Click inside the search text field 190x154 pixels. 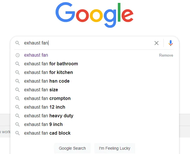[87, 43]
